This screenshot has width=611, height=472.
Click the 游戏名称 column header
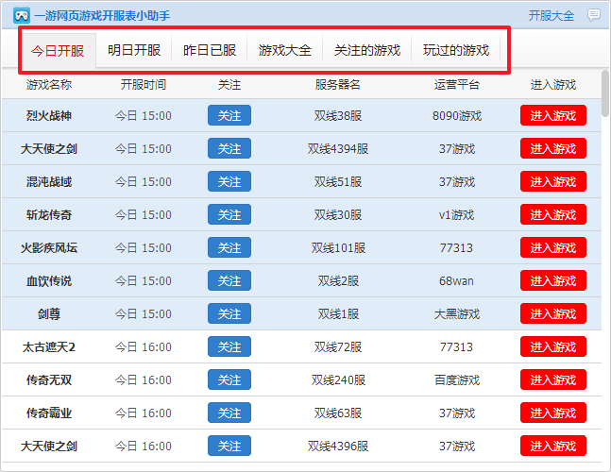tap(49, 85)
